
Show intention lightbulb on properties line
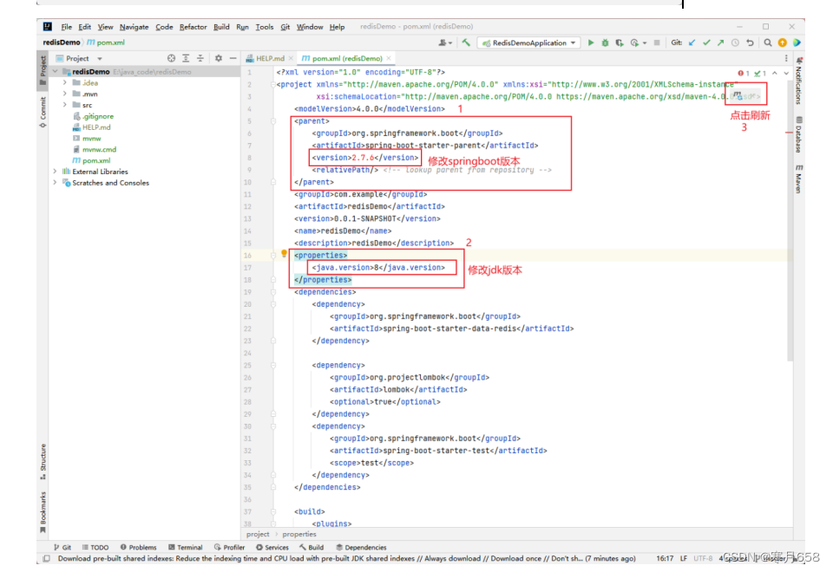(285, 254)
